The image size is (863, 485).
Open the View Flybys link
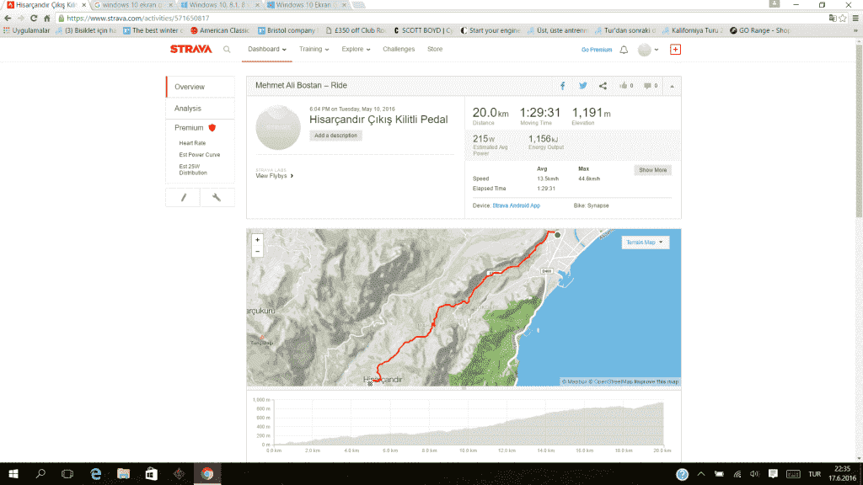click(x=274, y=176)
